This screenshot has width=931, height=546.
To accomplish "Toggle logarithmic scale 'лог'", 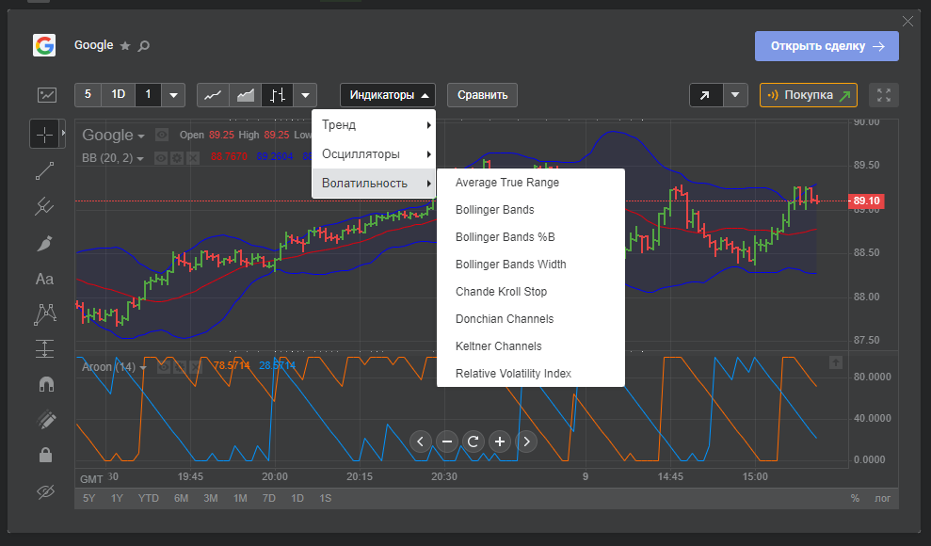I will (x=882, y=498).
